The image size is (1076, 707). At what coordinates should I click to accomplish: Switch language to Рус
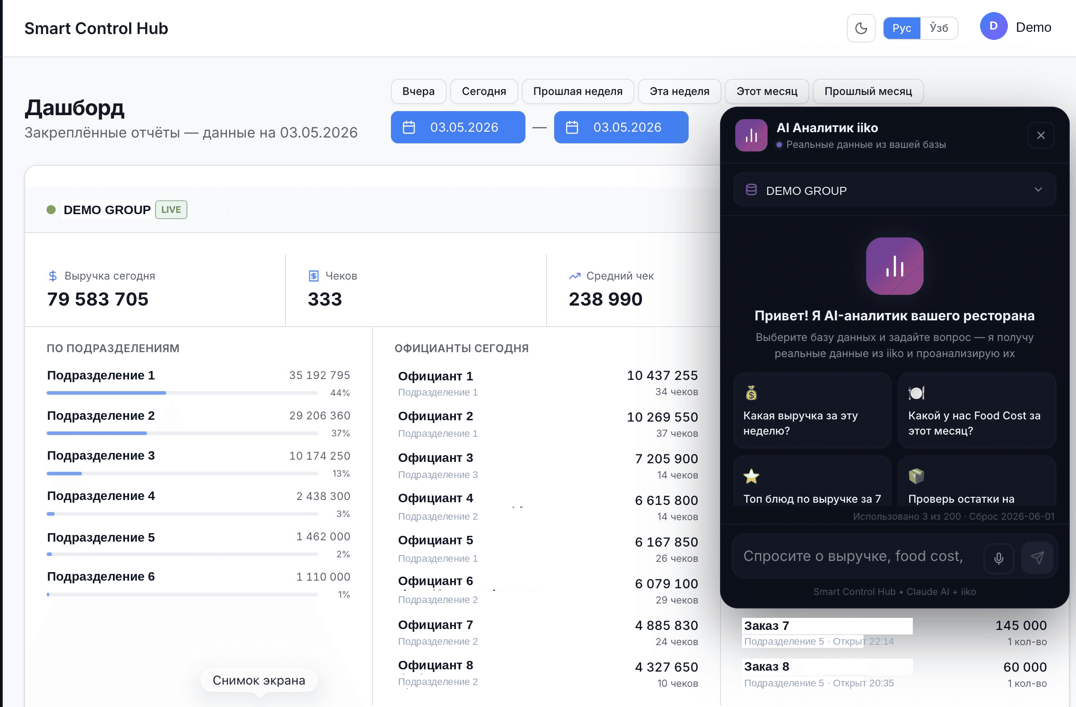click(902, 28)
